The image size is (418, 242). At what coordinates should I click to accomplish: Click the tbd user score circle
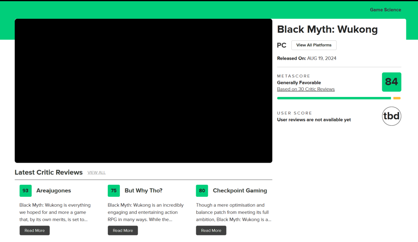pos(391,116)
